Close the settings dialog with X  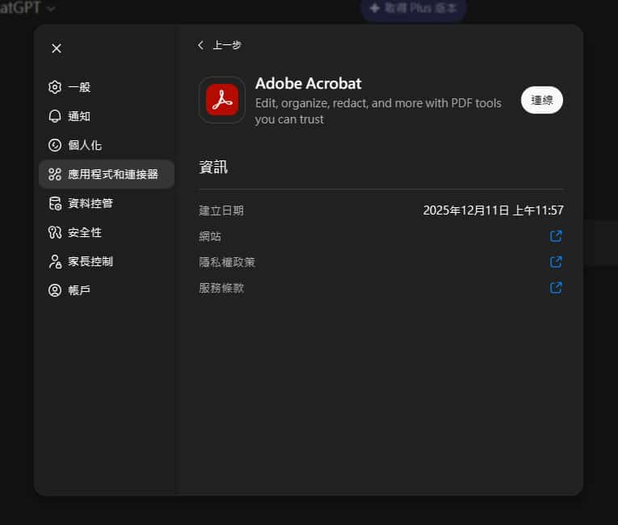pyautogui.click(x=57, y=48)
